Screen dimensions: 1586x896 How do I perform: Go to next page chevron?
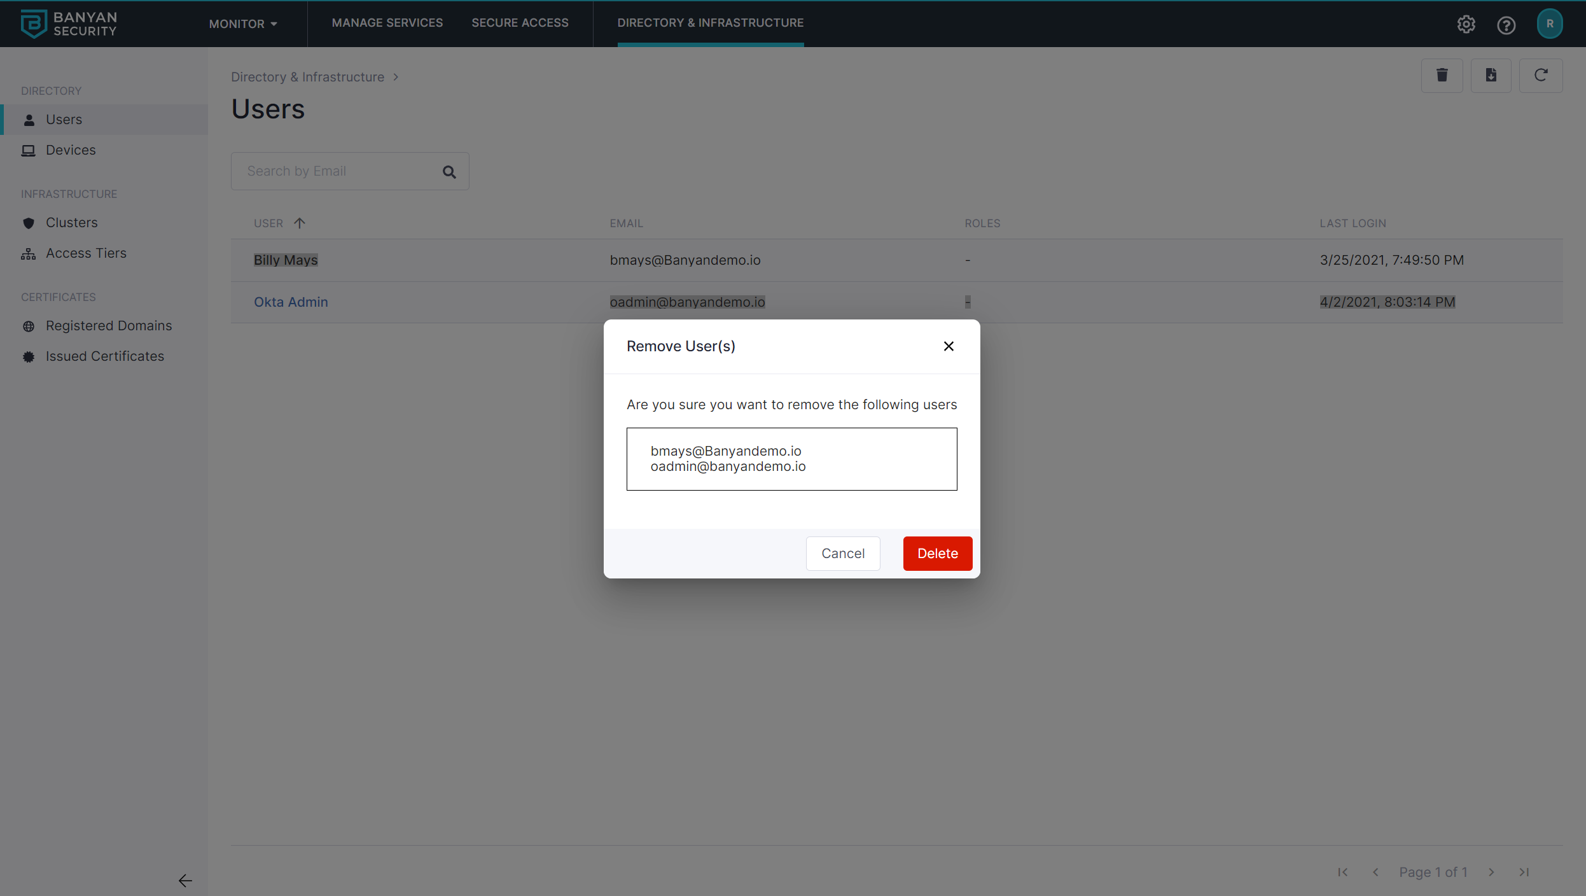[x=1491, y=872]
